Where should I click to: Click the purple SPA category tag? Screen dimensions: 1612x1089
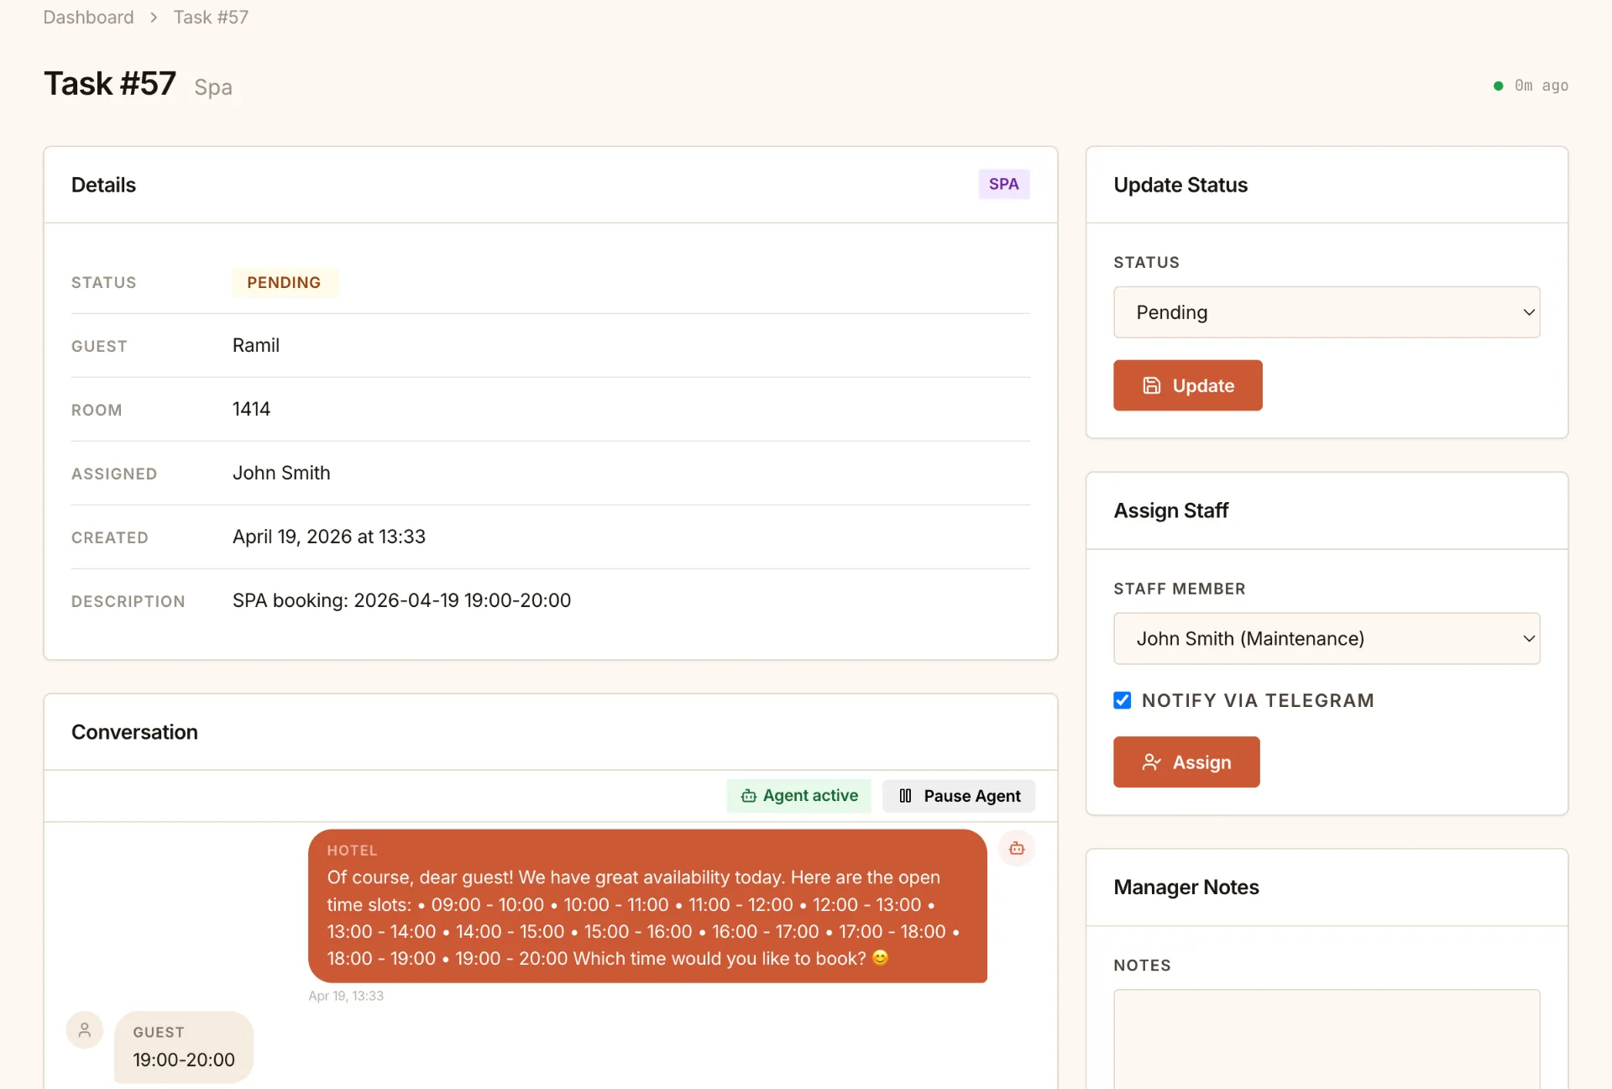click(1003, 185)
